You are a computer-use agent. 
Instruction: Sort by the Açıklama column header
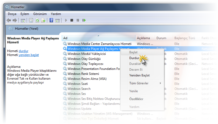coord(145,38)
